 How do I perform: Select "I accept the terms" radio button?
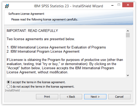pos(8,82)
